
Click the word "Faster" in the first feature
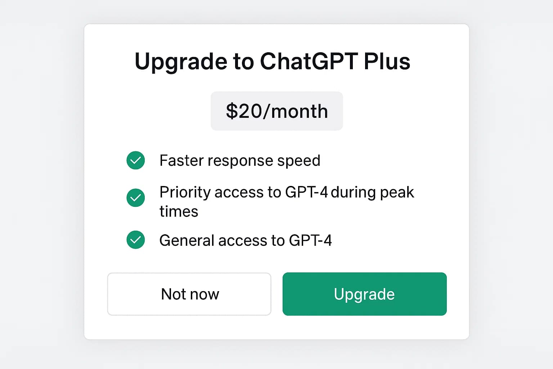[x=181, y=161]
